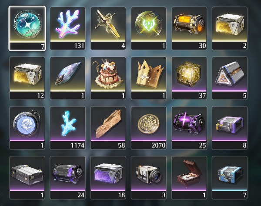Select the feather-shaped crystal leaf item
Image resolution: width=261 pixels, height=206 pixels.
tap(67, 78)
